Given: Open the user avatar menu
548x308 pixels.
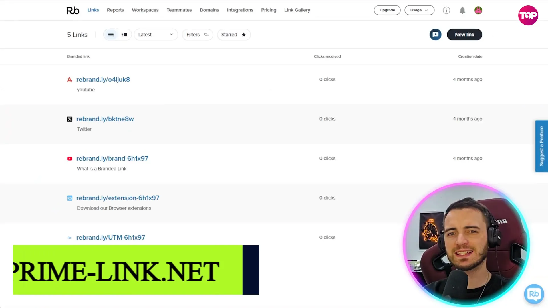Looking at the screenshot, I should coord(478,11).
